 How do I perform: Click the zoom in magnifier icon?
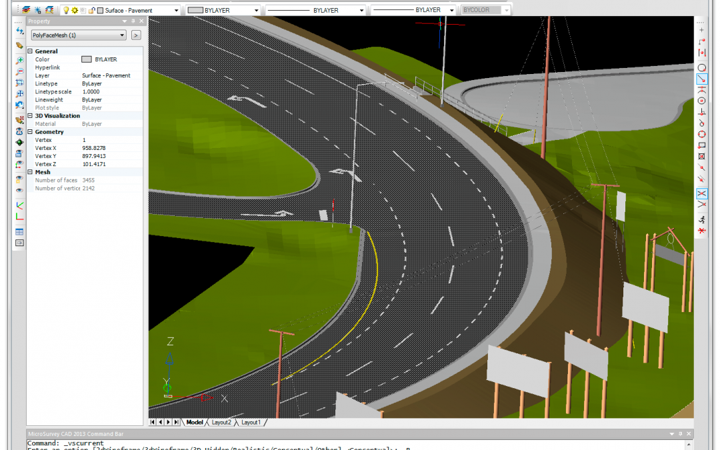pos(20,61)
